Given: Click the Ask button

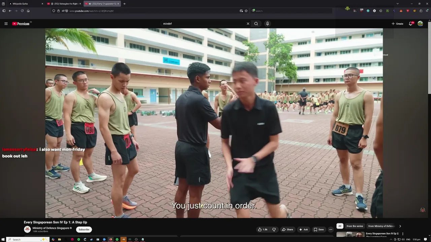Looking at the screenshot, I should tap(303, 230).
